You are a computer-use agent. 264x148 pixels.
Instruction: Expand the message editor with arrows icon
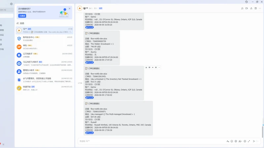click(x=249, y=141)
